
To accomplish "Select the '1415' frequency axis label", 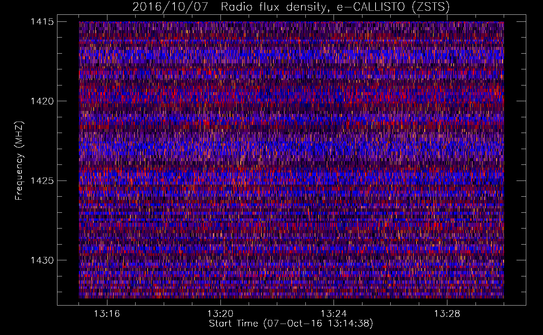I will pyautogui.click(x=42, y=22).
